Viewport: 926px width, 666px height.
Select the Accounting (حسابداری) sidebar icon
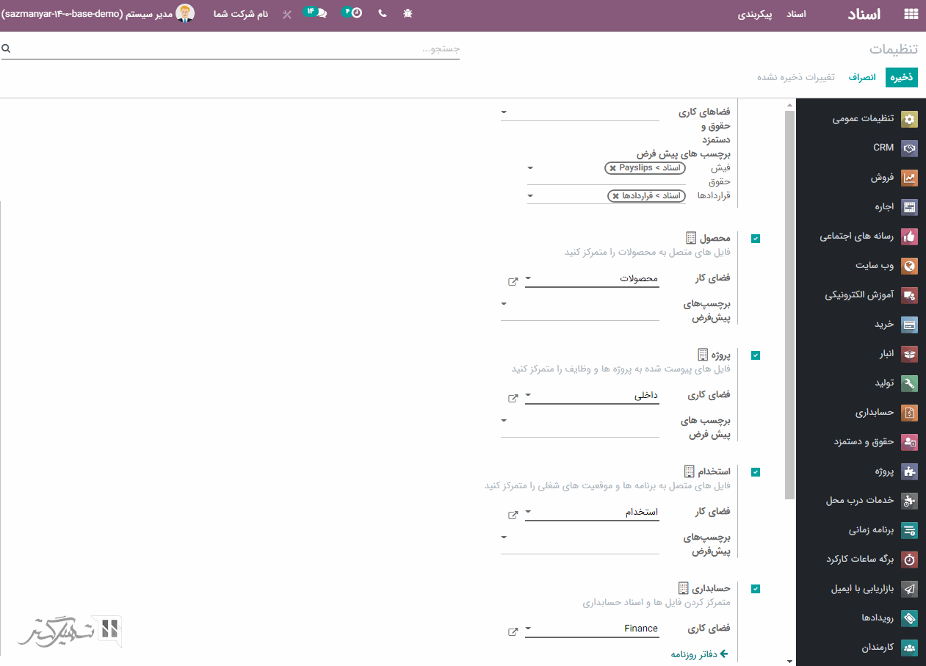pyautogui.click(x=910, y=413)
